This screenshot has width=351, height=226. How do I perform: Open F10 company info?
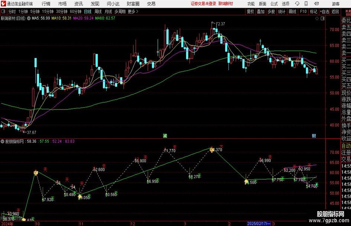(x=303, y=12)
